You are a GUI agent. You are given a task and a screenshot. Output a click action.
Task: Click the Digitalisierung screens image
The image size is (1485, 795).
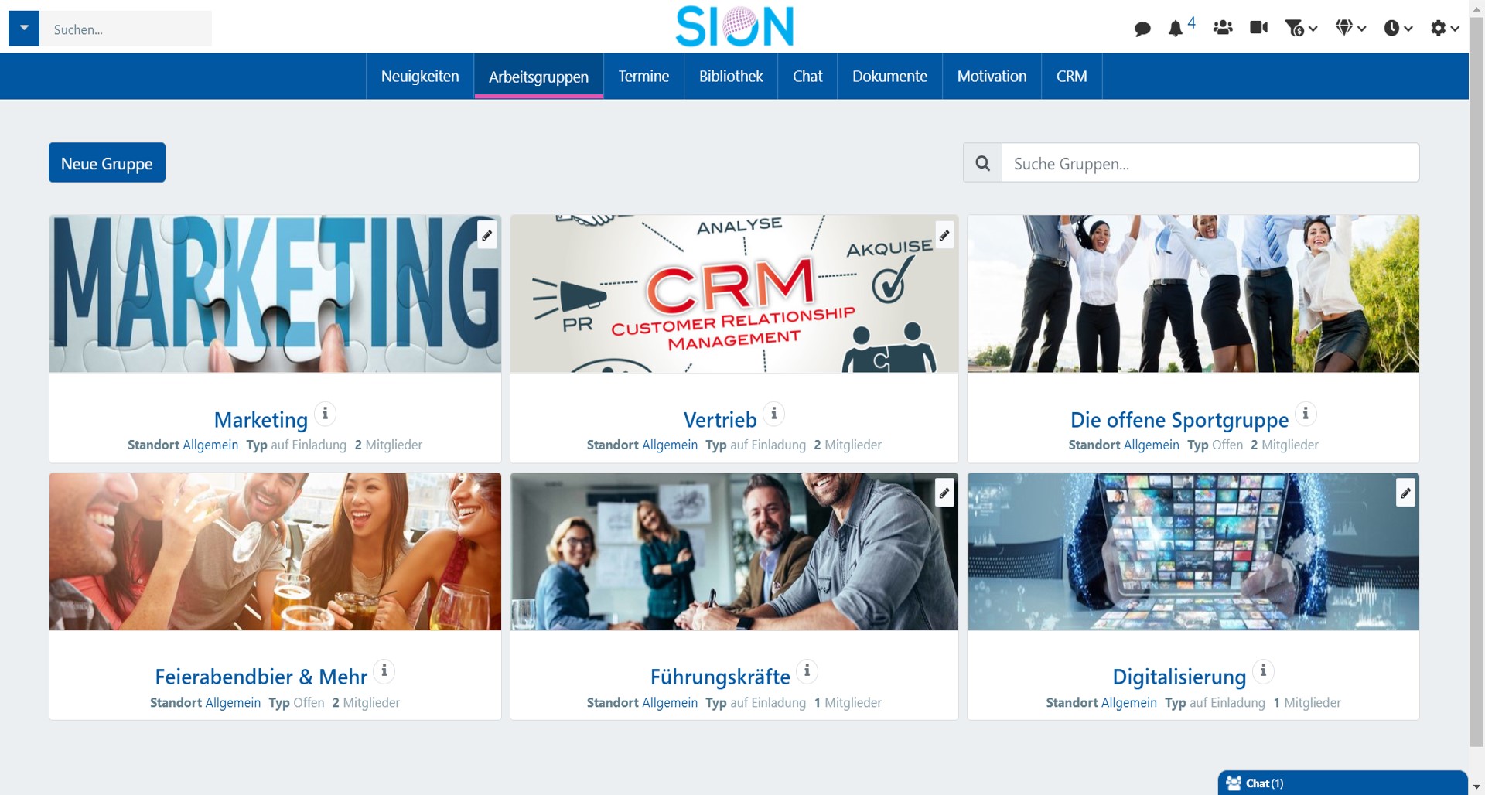(x=1193, y=551)
